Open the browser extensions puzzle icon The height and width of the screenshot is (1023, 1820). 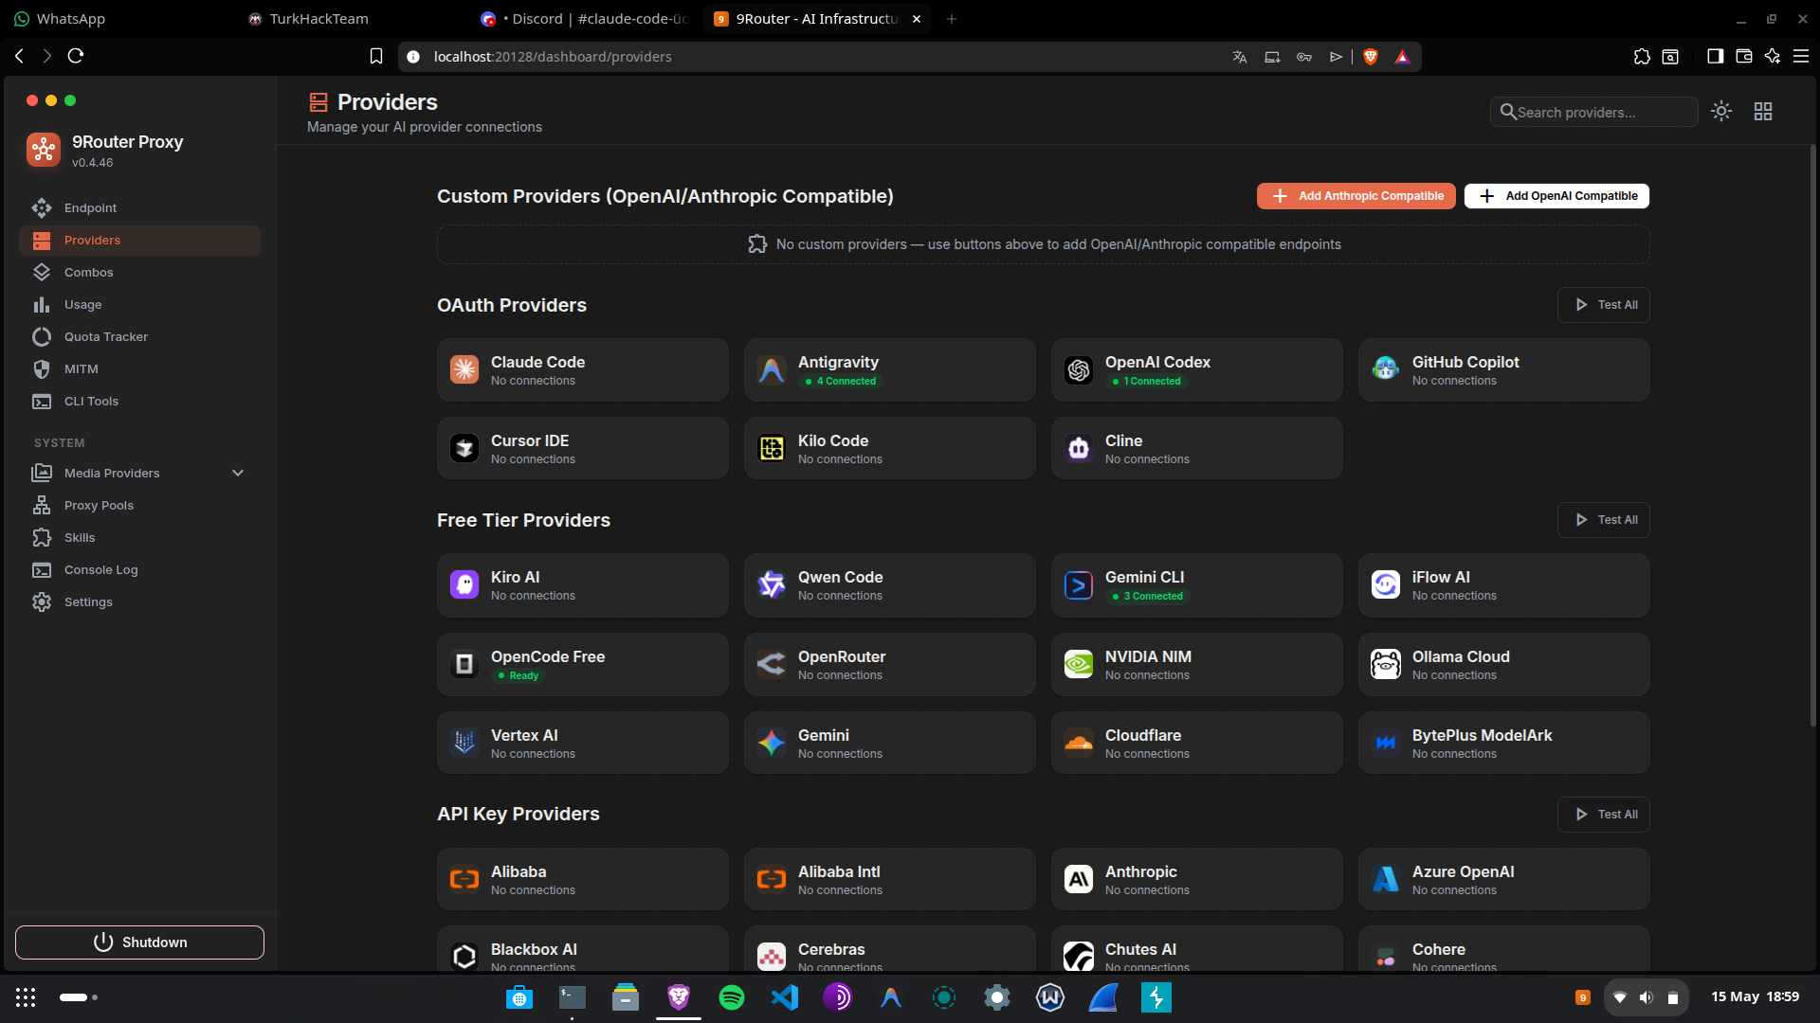click(x=1642, y=57)
